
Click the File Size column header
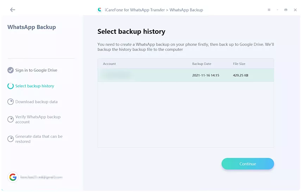239,64
